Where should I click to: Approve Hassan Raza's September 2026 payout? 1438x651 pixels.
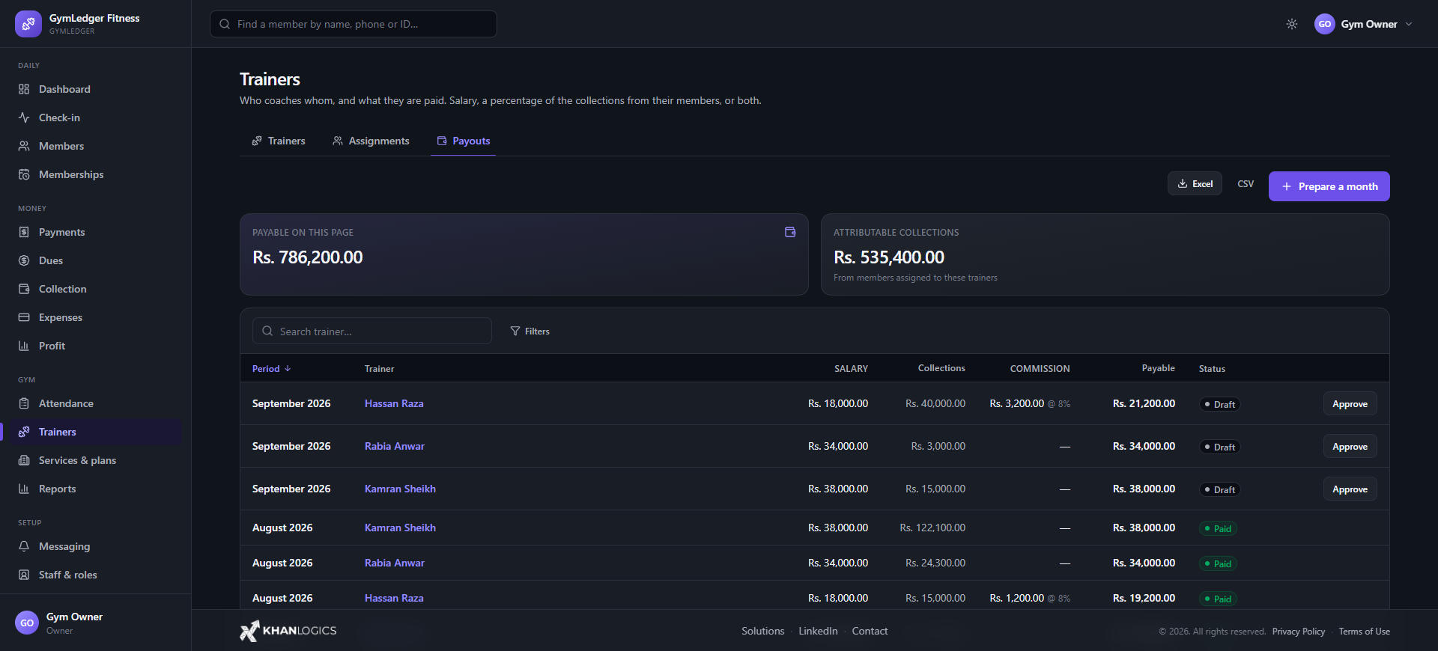point(1350,404)
